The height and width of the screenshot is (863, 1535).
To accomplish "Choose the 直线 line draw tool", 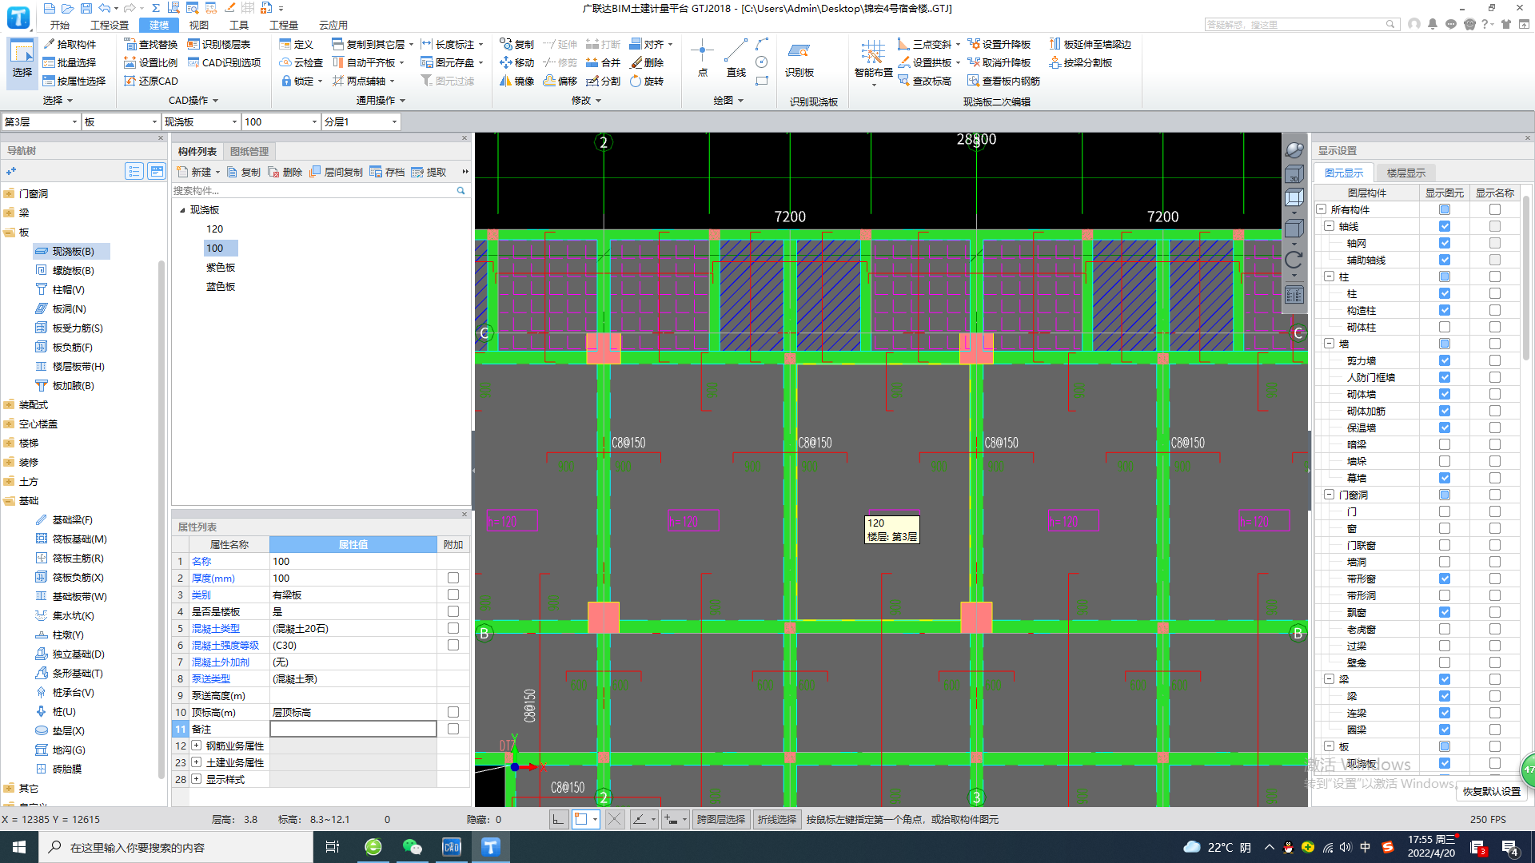I will point(736,58).
